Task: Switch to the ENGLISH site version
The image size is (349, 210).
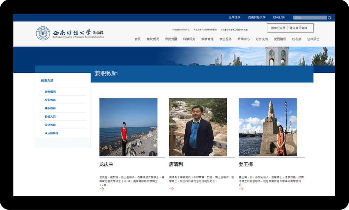Action: click(x=279, y=17)
